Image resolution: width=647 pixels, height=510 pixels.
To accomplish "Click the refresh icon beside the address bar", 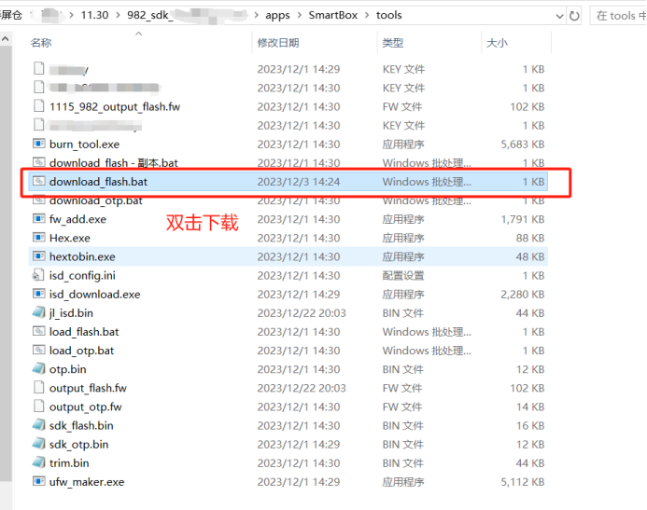I will click(x=574, y=16).
